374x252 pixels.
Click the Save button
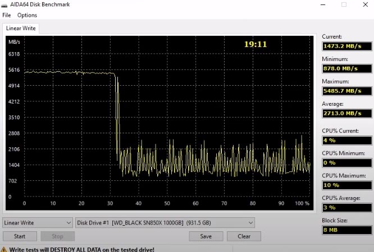click(206, 236)
